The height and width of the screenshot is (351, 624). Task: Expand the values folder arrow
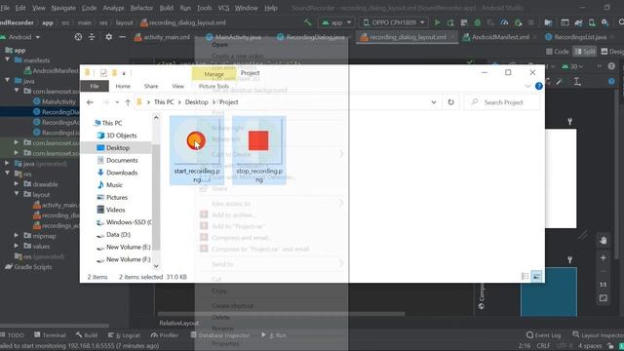click(x=17, y=246)
